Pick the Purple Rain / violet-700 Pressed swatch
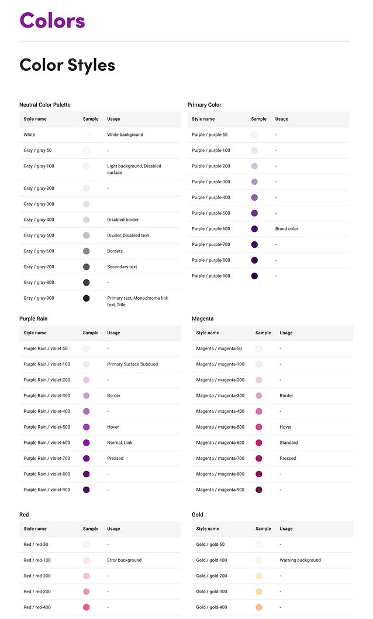Screen dimensions: 373x619 [x=87, y=459]
